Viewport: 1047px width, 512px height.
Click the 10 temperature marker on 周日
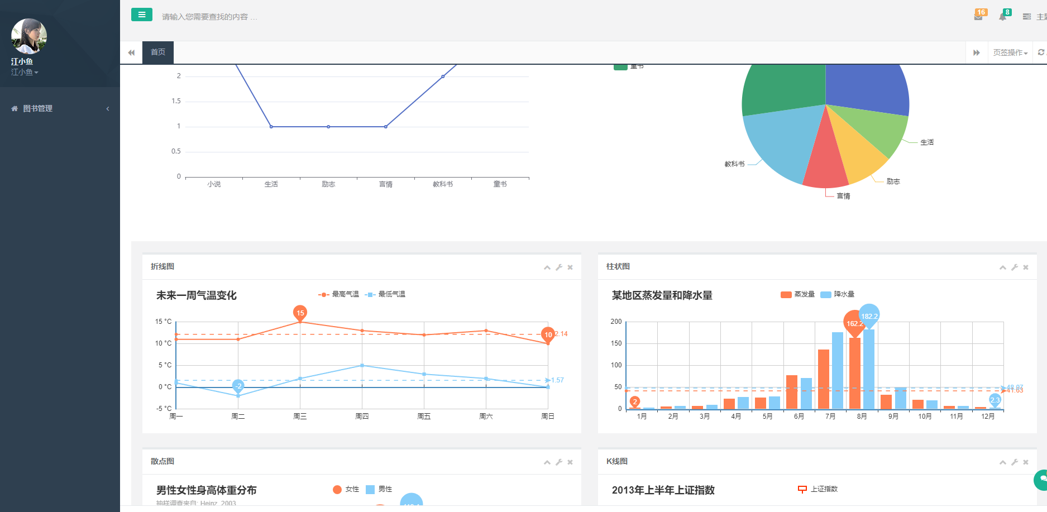pyautogui.click(x=548, y=334)
